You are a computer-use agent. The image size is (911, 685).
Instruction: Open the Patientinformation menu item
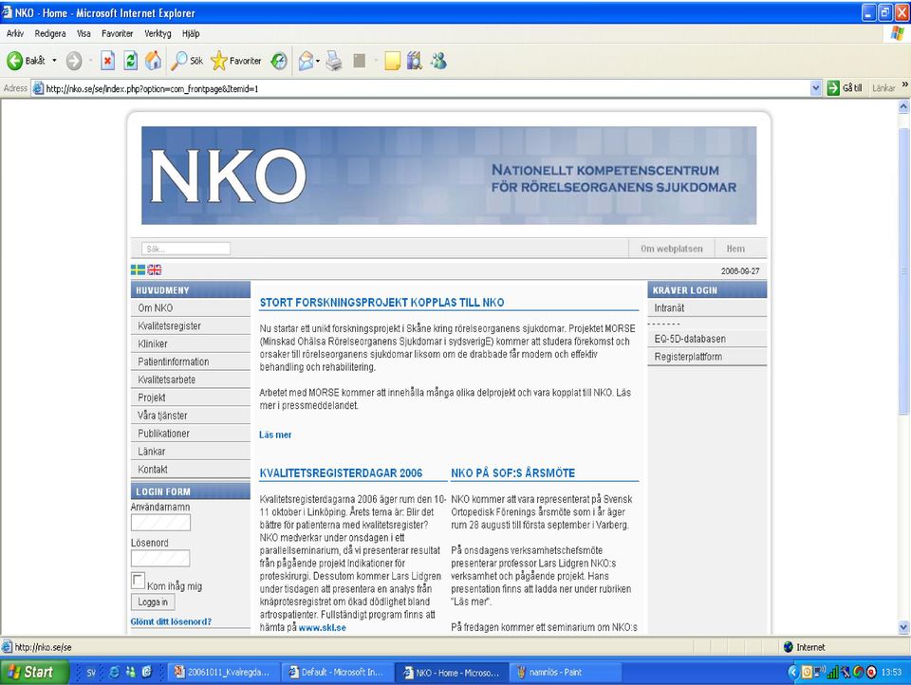191,361
